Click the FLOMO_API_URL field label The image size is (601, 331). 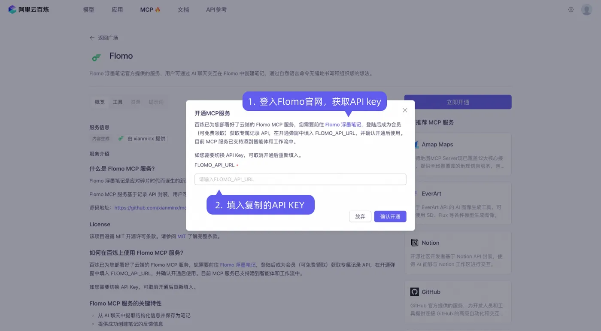pos(215,165)
